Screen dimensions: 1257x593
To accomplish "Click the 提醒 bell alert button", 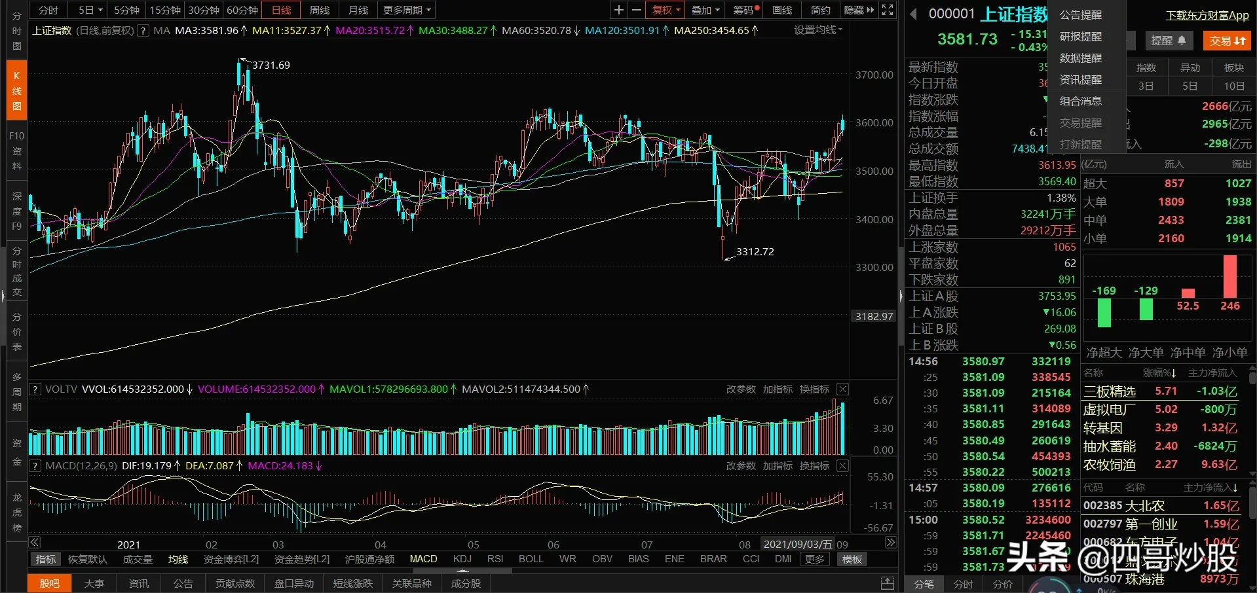I will tap(1168, 41).
